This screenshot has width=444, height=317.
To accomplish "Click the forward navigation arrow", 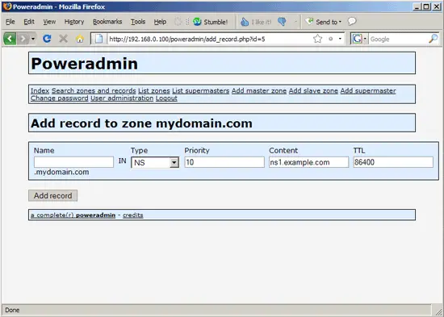I will tap(23, 39).
